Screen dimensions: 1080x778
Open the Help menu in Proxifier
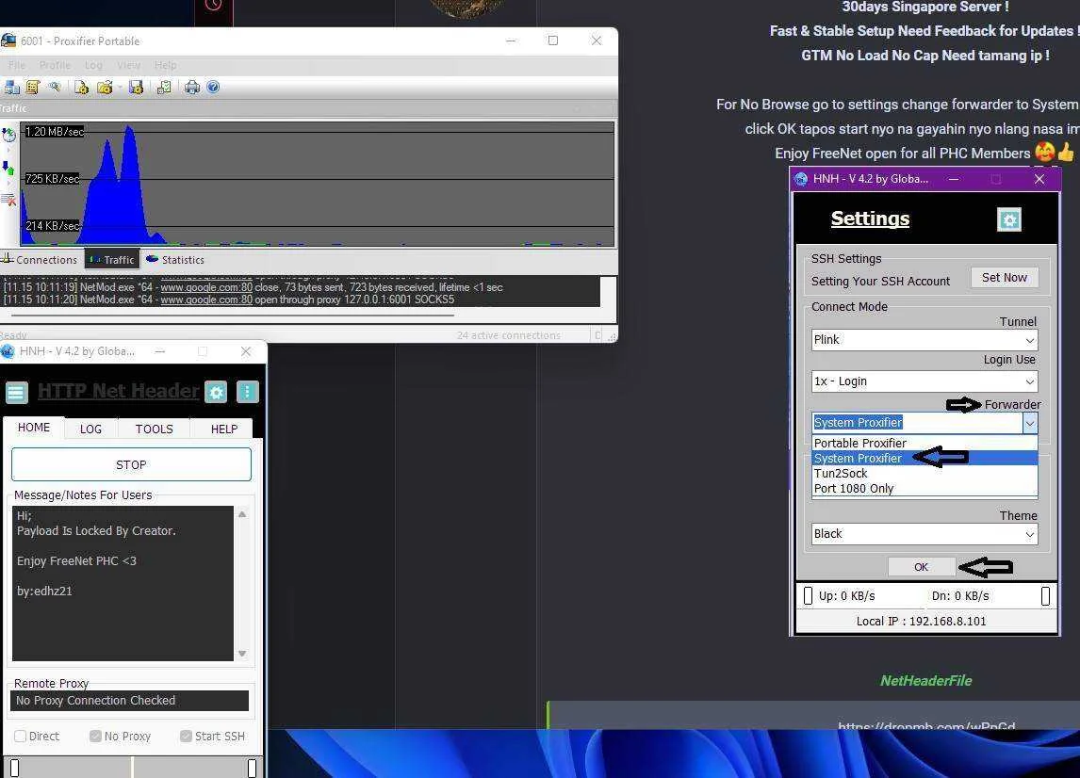coord(165,65)
